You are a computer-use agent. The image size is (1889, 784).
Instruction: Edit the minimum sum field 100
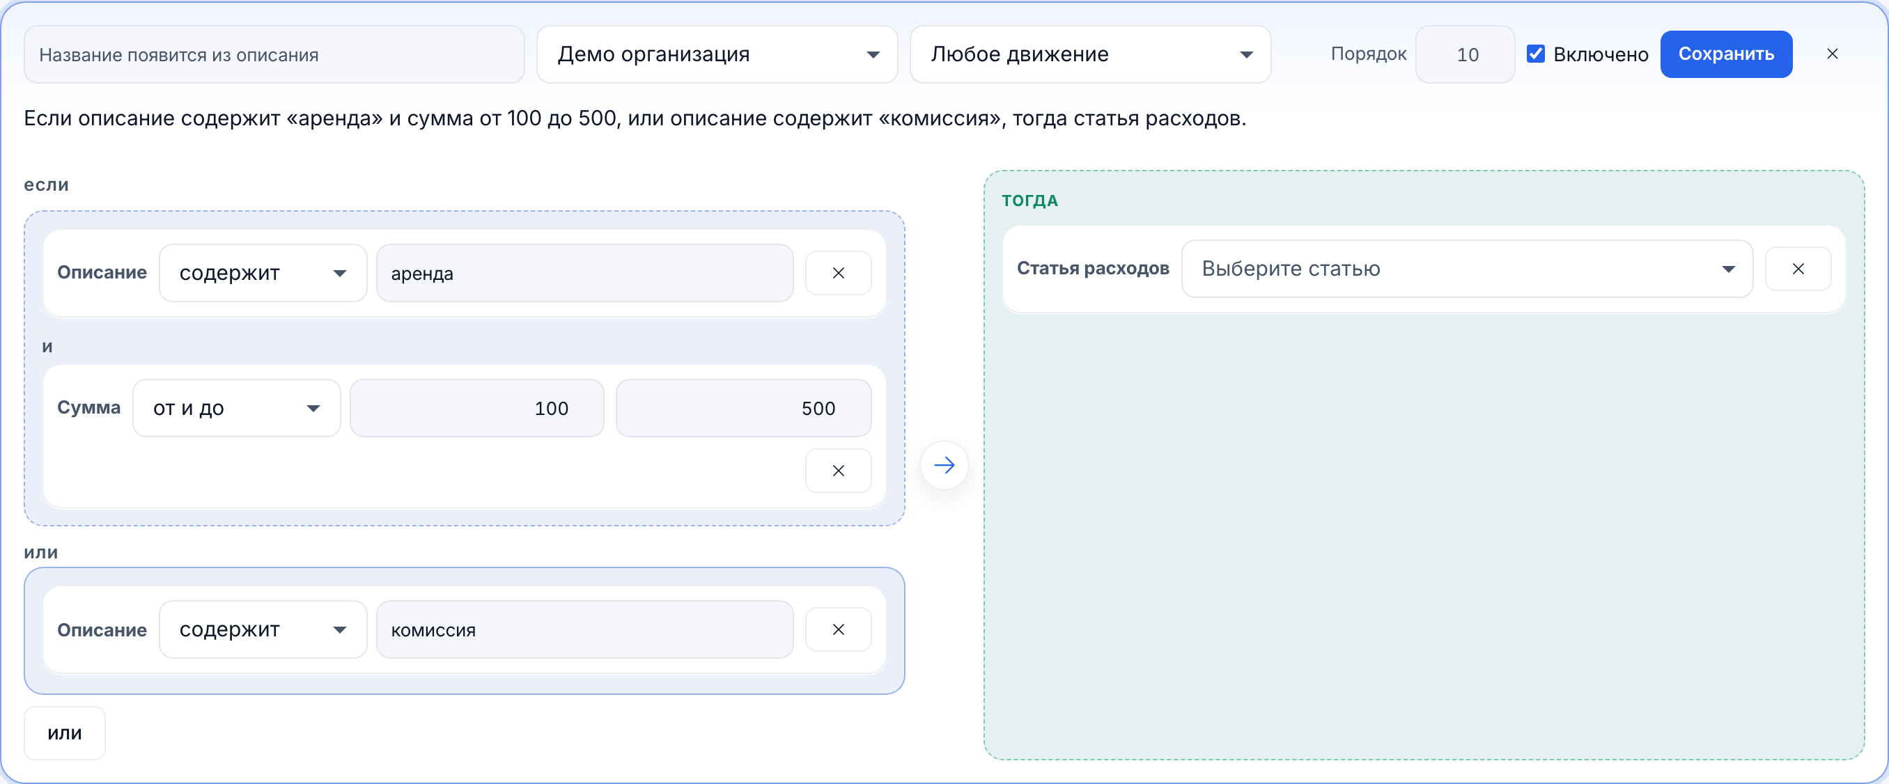pyautogui.click(x=477, y=408)
